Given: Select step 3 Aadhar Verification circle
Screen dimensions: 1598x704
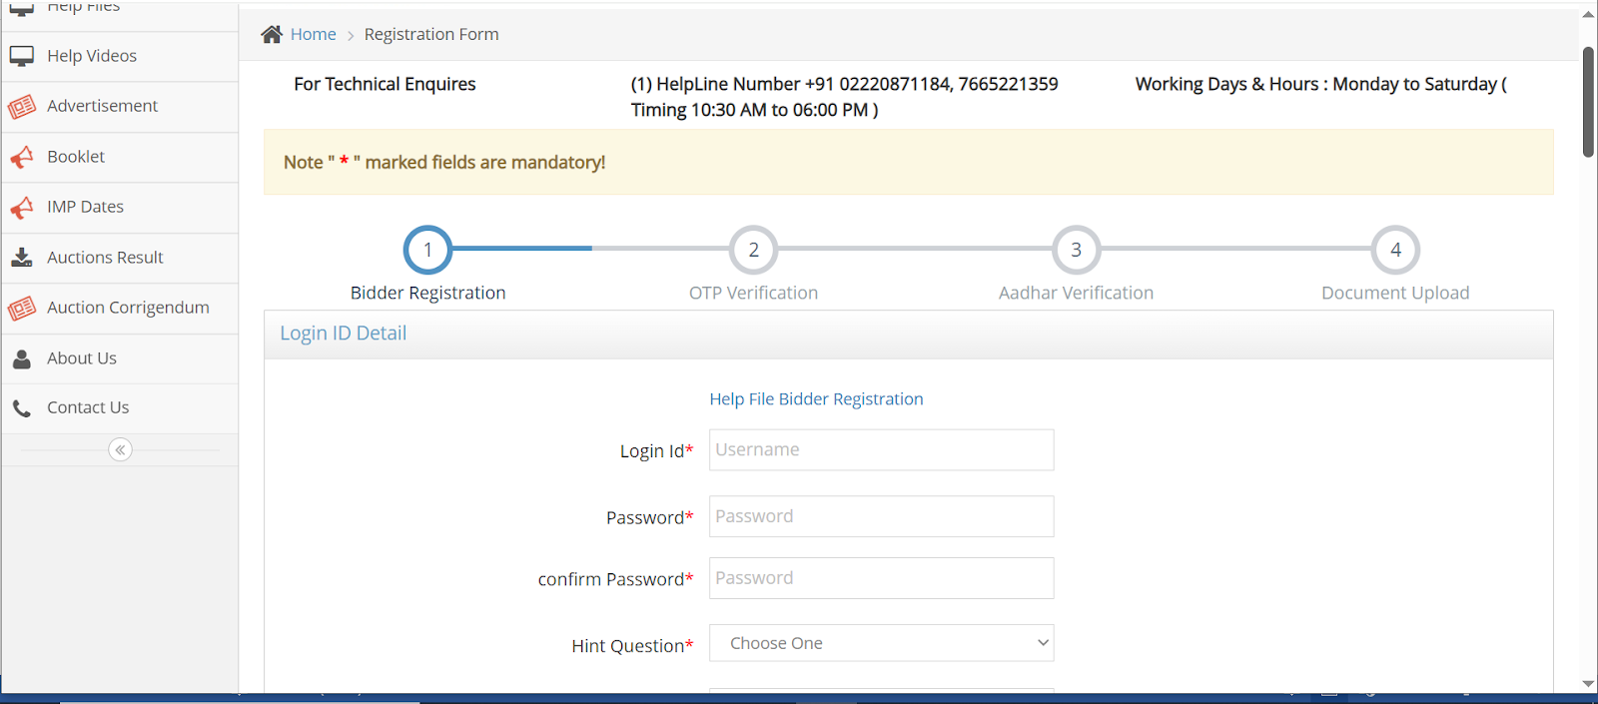Looking at the screenshot, I should (x=1076, y=250).
